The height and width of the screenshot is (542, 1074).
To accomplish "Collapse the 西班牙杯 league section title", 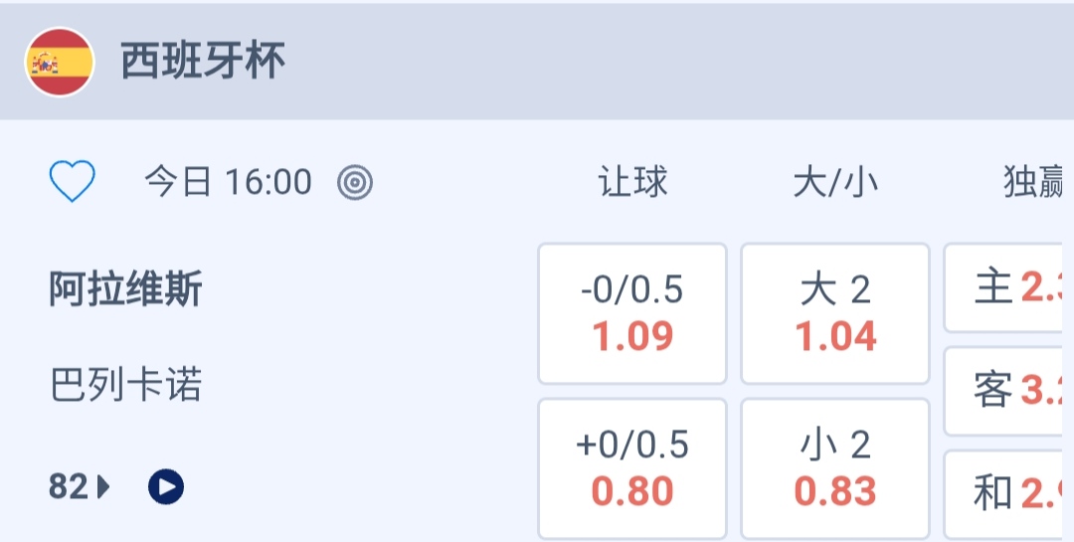I will point(204,62).
